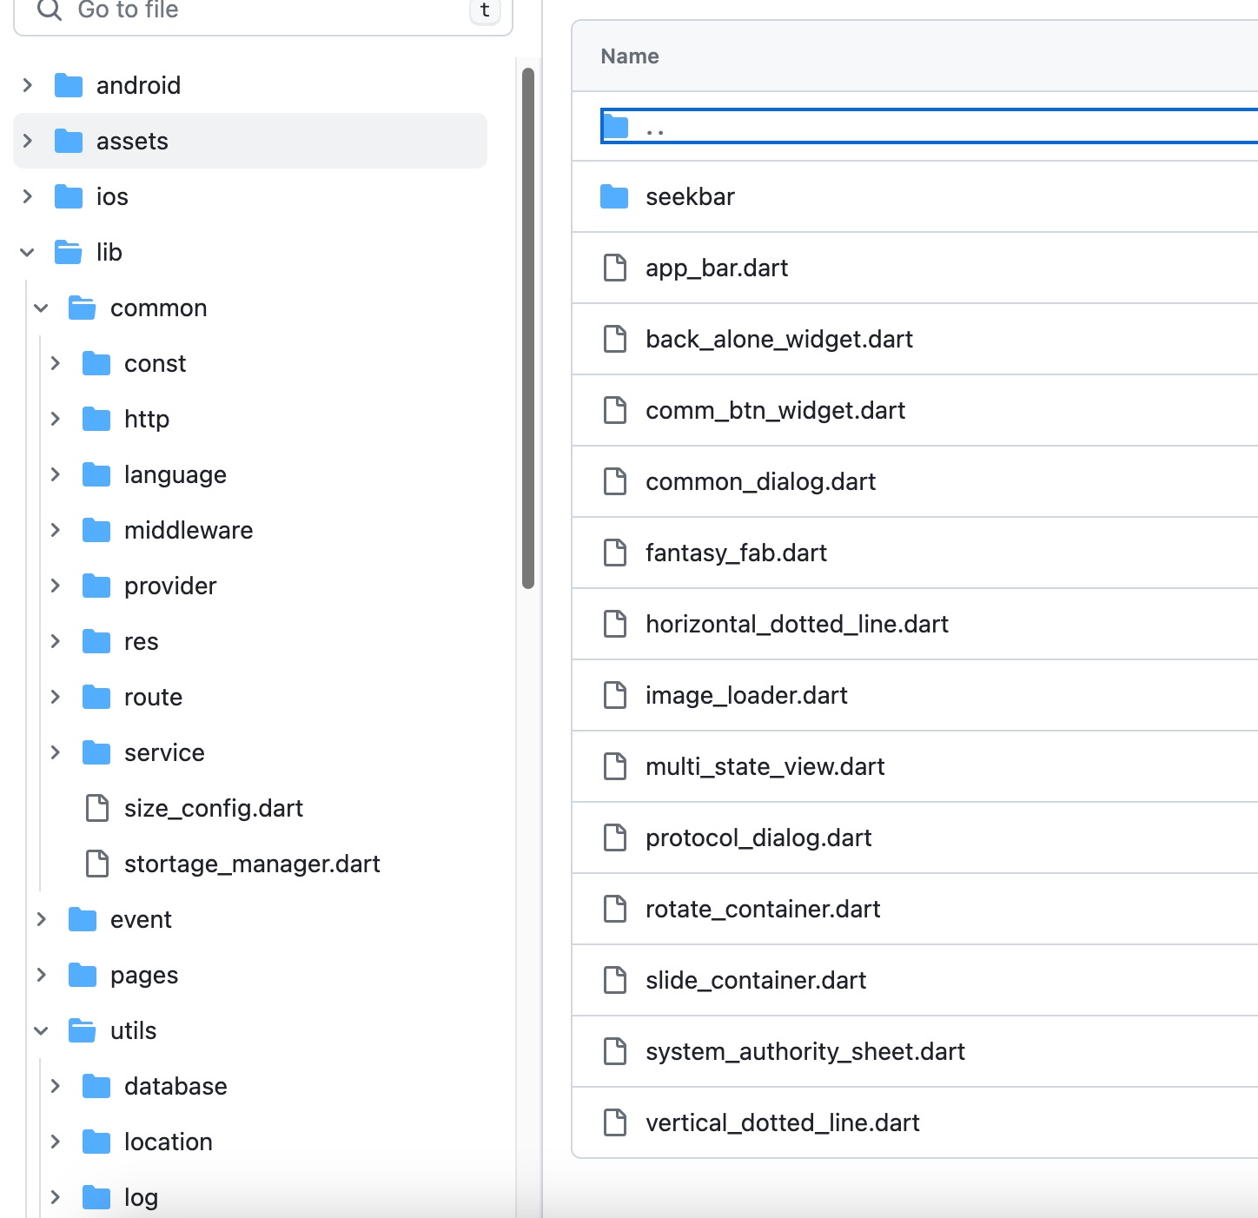The width and height of the screenshot is (1258, 1218).
Task: Click the assets folder icon in the tree
Action: coord(69,141)
